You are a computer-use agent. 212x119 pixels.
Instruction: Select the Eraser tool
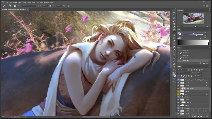coord(174,41)
